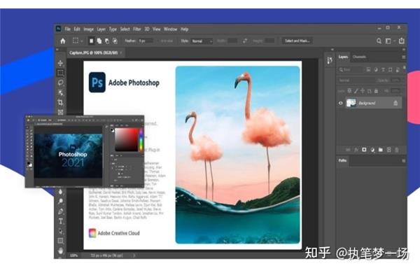Select the Move tool
Screen dimensions: 420x280
[x=60, y=63]
